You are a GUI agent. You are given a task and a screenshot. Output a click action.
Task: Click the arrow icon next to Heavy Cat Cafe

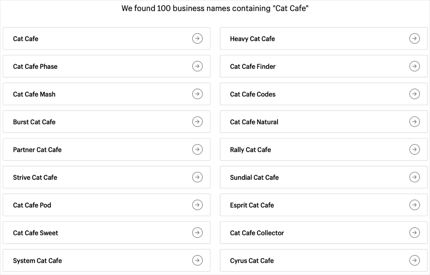coord(414,39)
